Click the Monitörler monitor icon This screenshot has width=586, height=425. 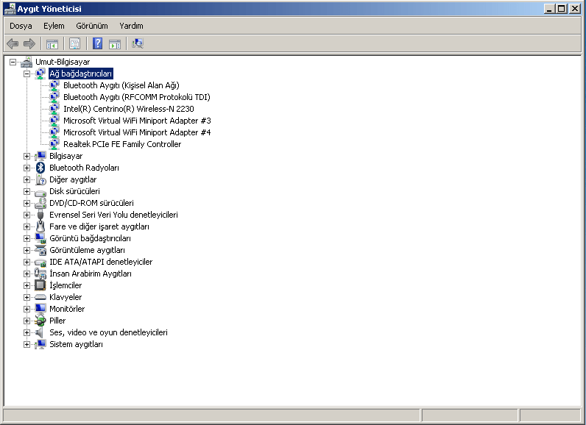tap(40, 309)
